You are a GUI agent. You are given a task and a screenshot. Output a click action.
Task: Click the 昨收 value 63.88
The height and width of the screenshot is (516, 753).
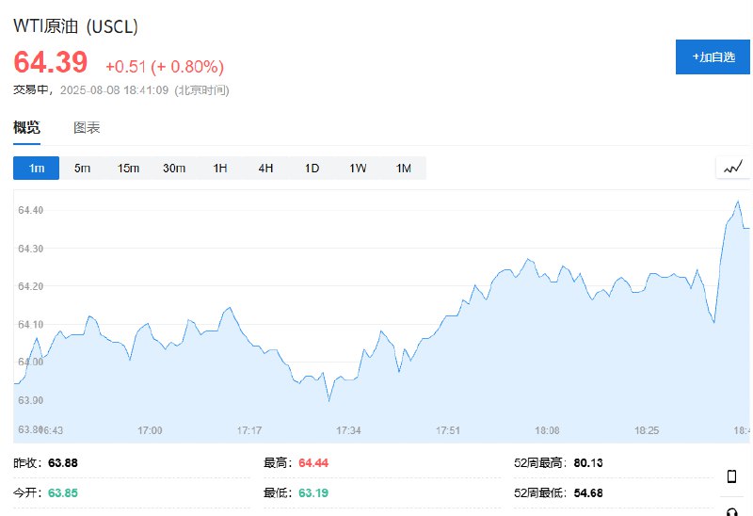click(x=63, y=463)
